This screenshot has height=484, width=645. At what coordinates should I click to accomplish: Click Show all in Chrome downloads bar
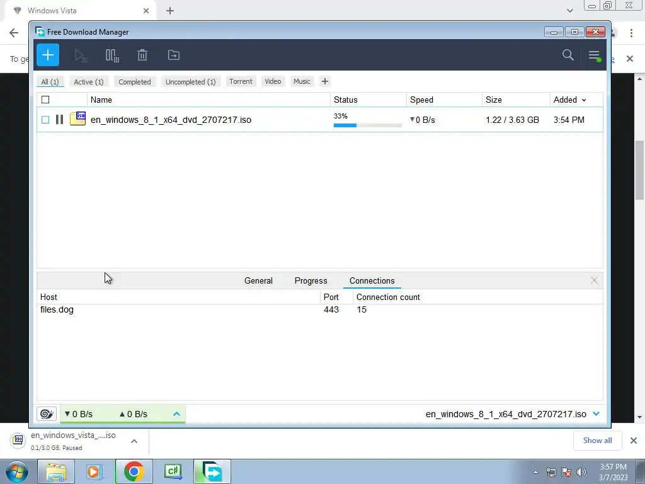[x=597, y=441]
